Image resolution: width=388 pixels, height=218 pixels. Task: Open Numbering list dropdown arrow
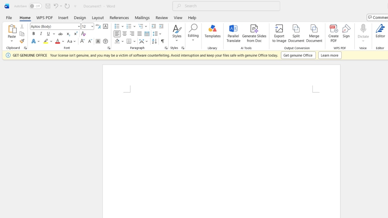[x=134, y=27]
